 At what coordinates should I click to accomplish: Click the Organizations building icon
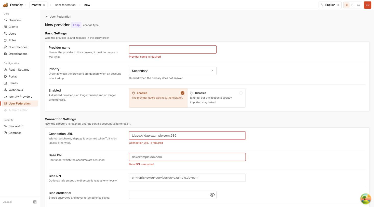click(x=5, y=54)
